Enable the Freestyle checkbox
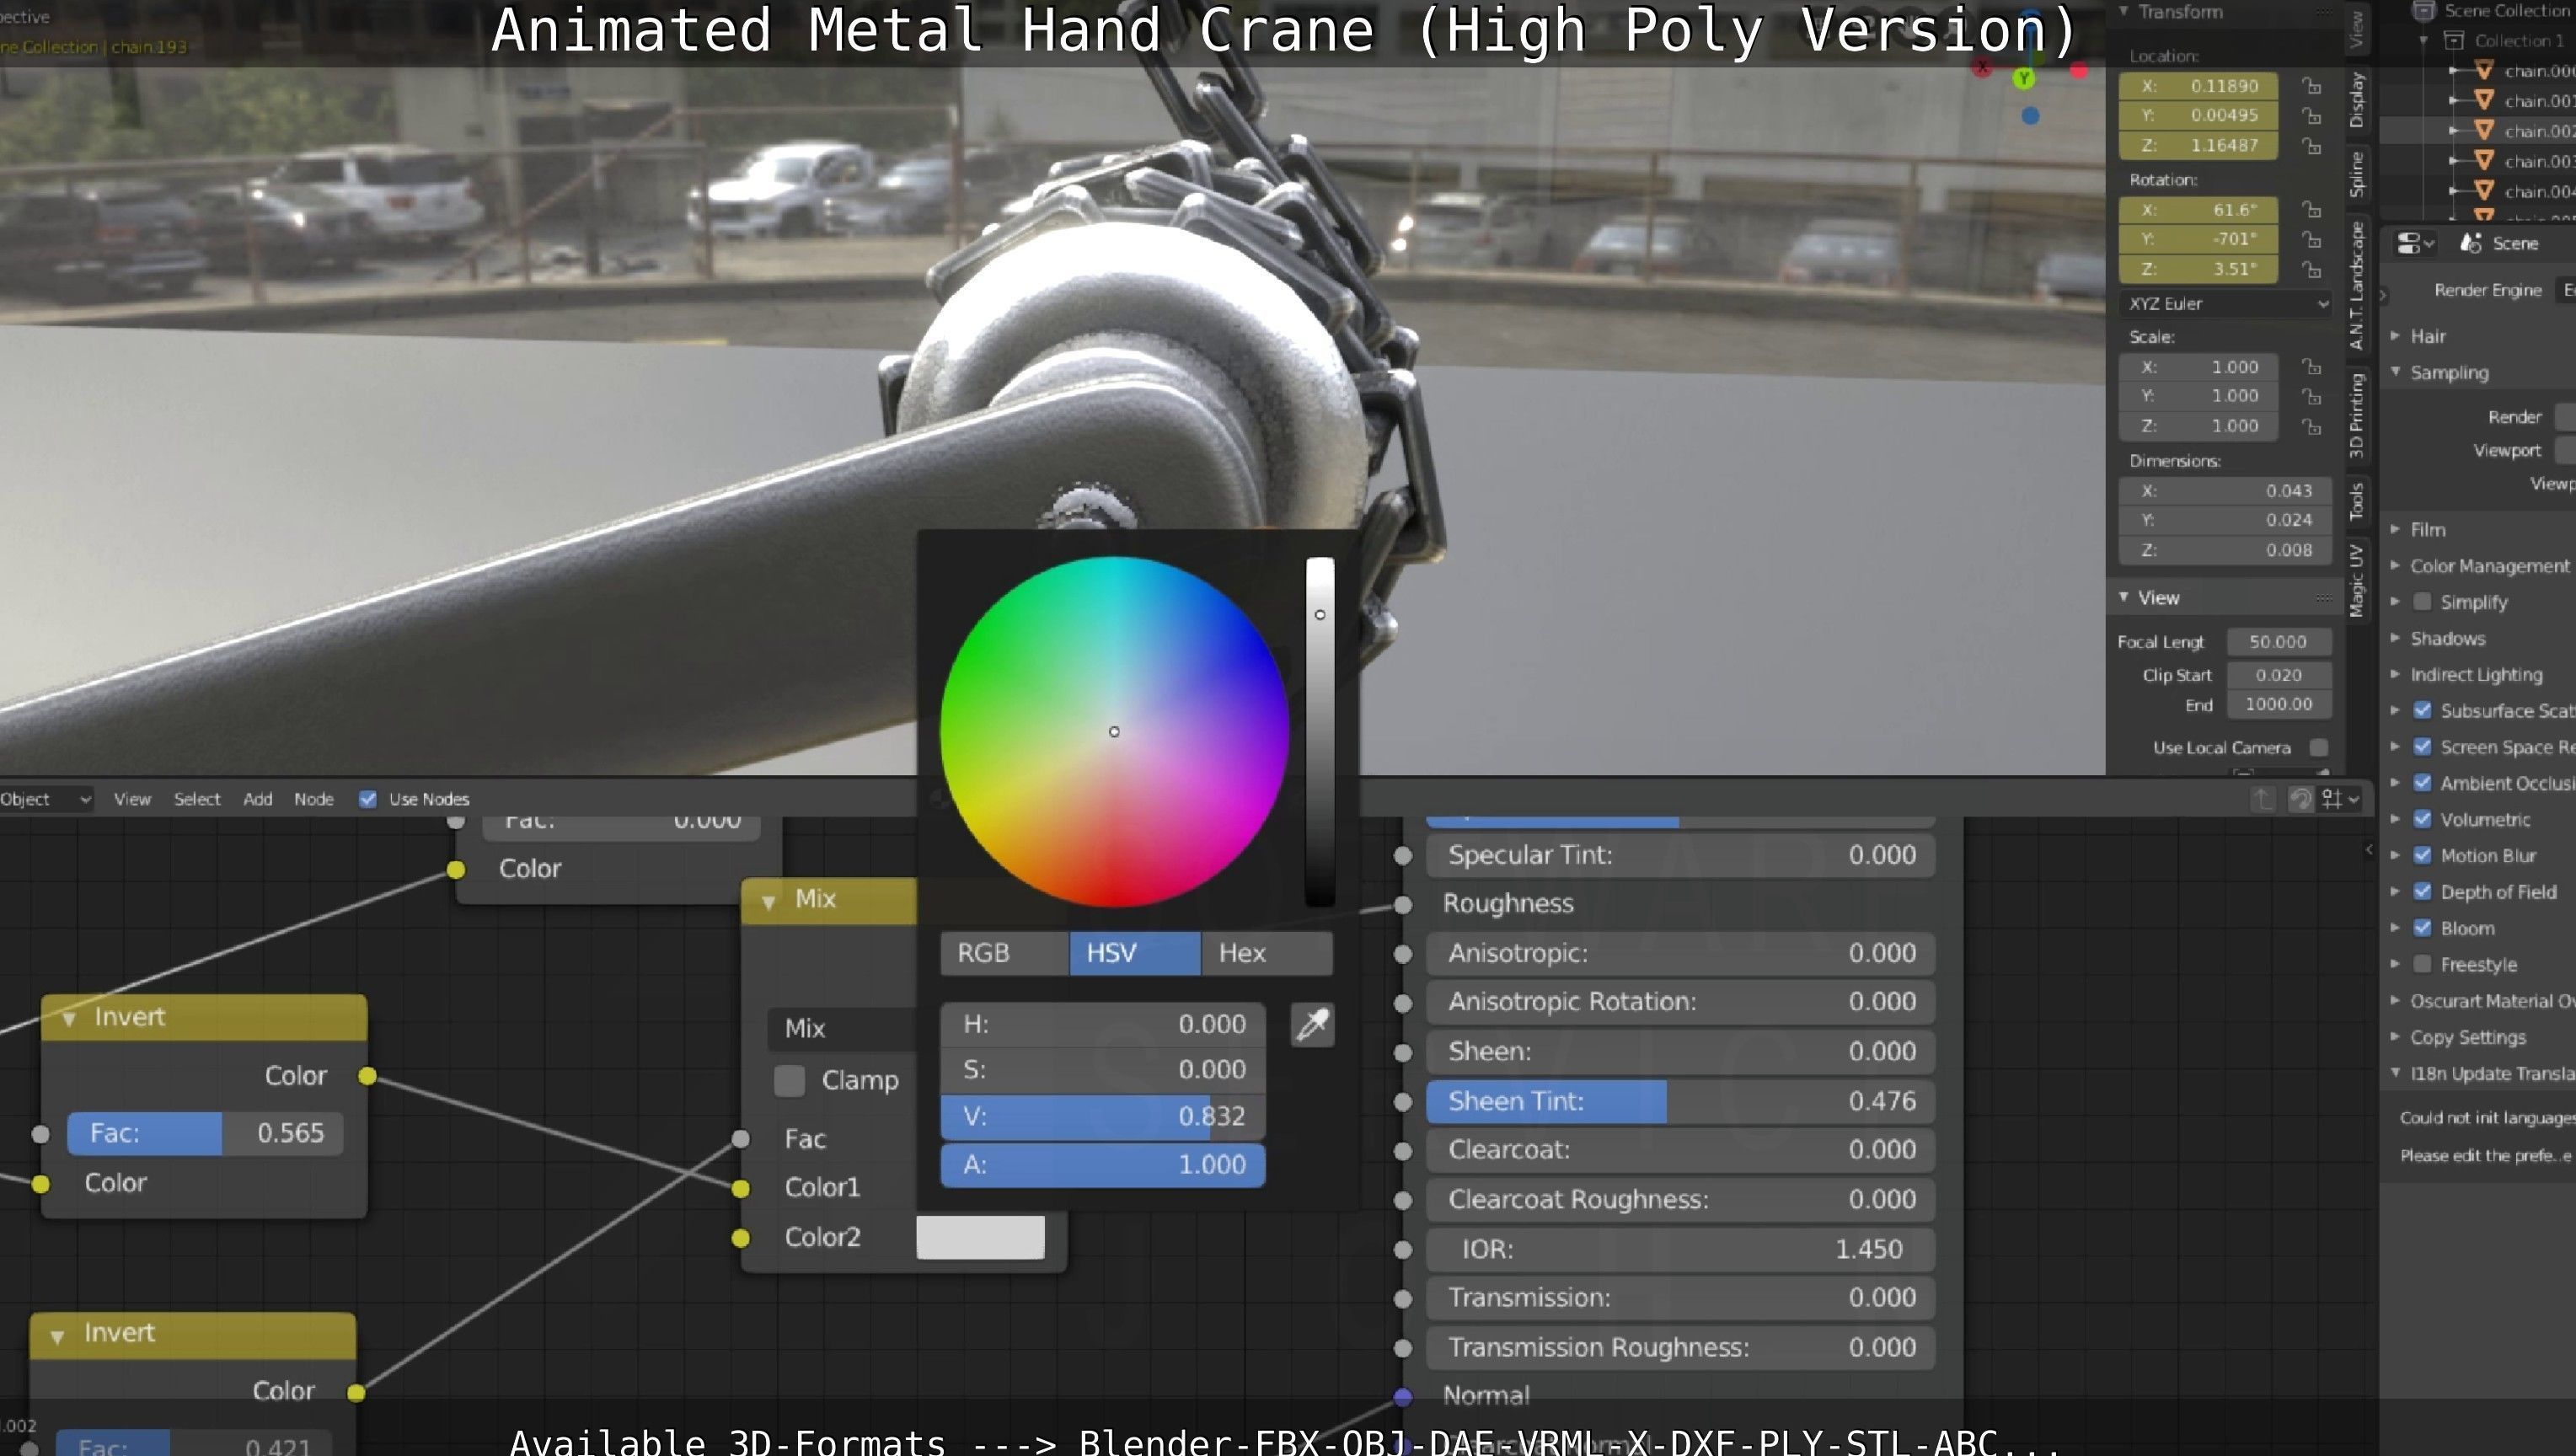Viewport: 2576px width, 1456px height. click(2422, 965)
